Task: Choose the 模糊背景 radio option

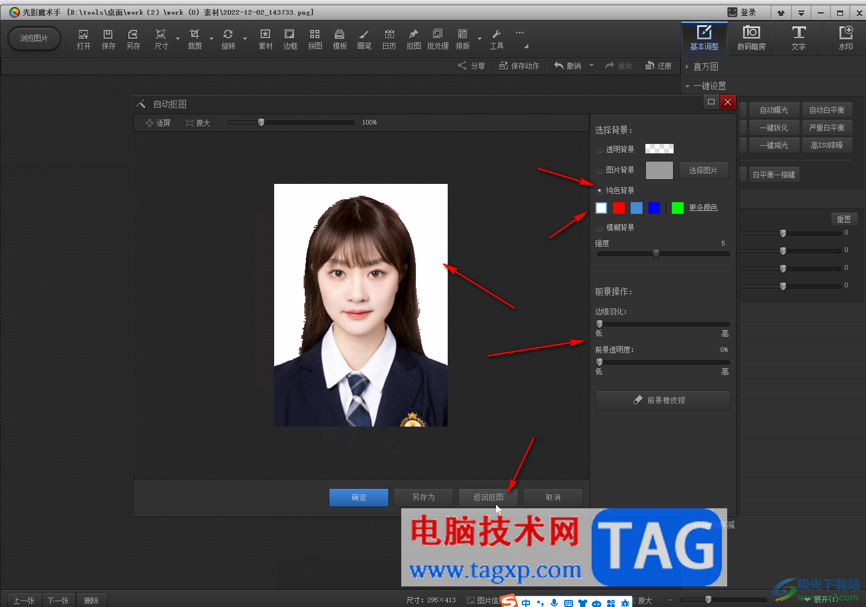Action: tap(599, 228)
